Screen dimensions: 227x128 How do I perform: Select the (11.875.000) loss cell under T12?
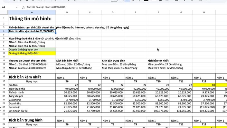click(x=204, y=107)
